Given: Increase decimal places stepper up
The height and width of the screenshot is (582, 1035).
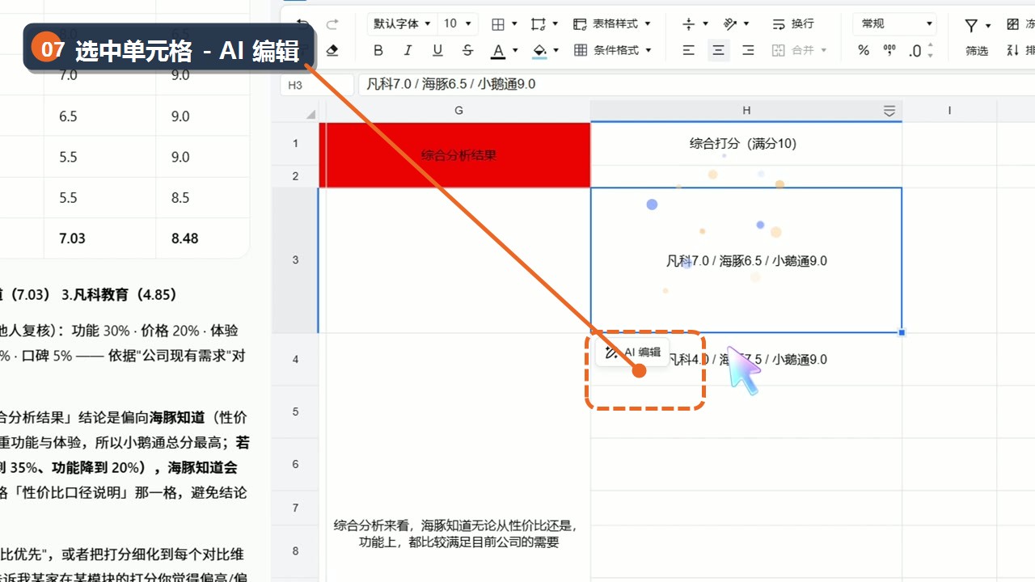Looking at the screenshot, I should (930, 46).
